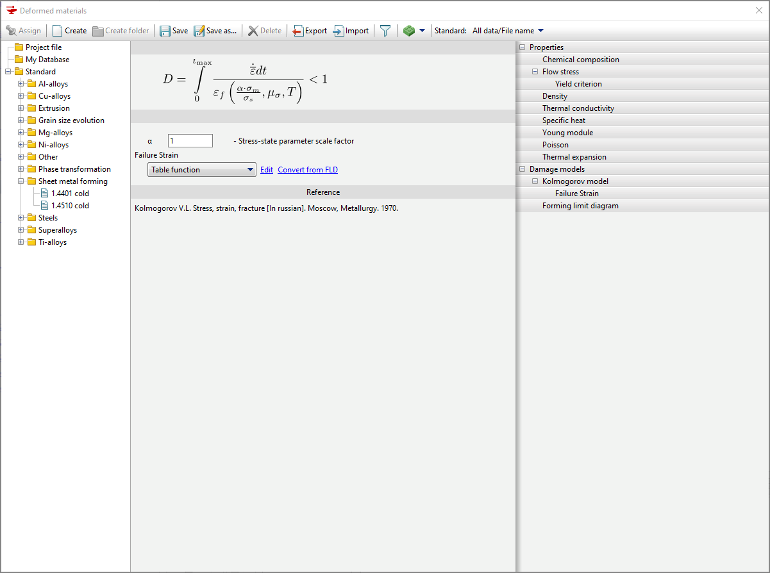The width and height of the screenshot is (770, 573).
Task: Click the Edit link for Failure Strain
Action: (x=267, y=170)
